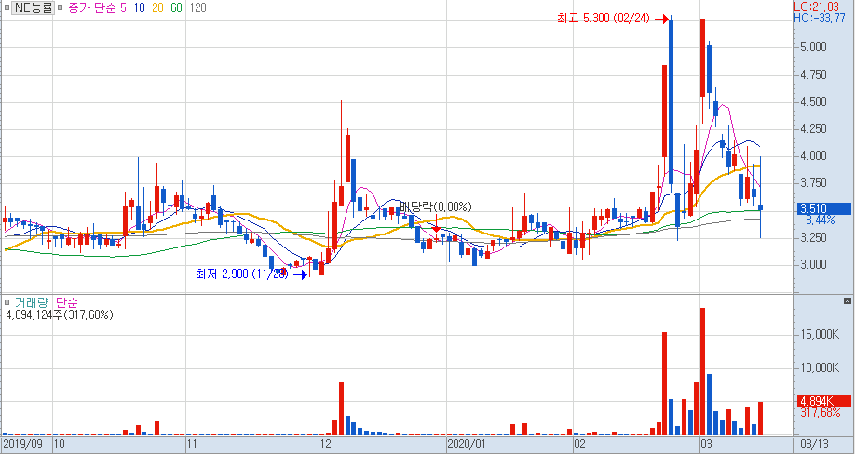
Task: Click the 3,750 price axis label
Action: [x=814, y=183]
